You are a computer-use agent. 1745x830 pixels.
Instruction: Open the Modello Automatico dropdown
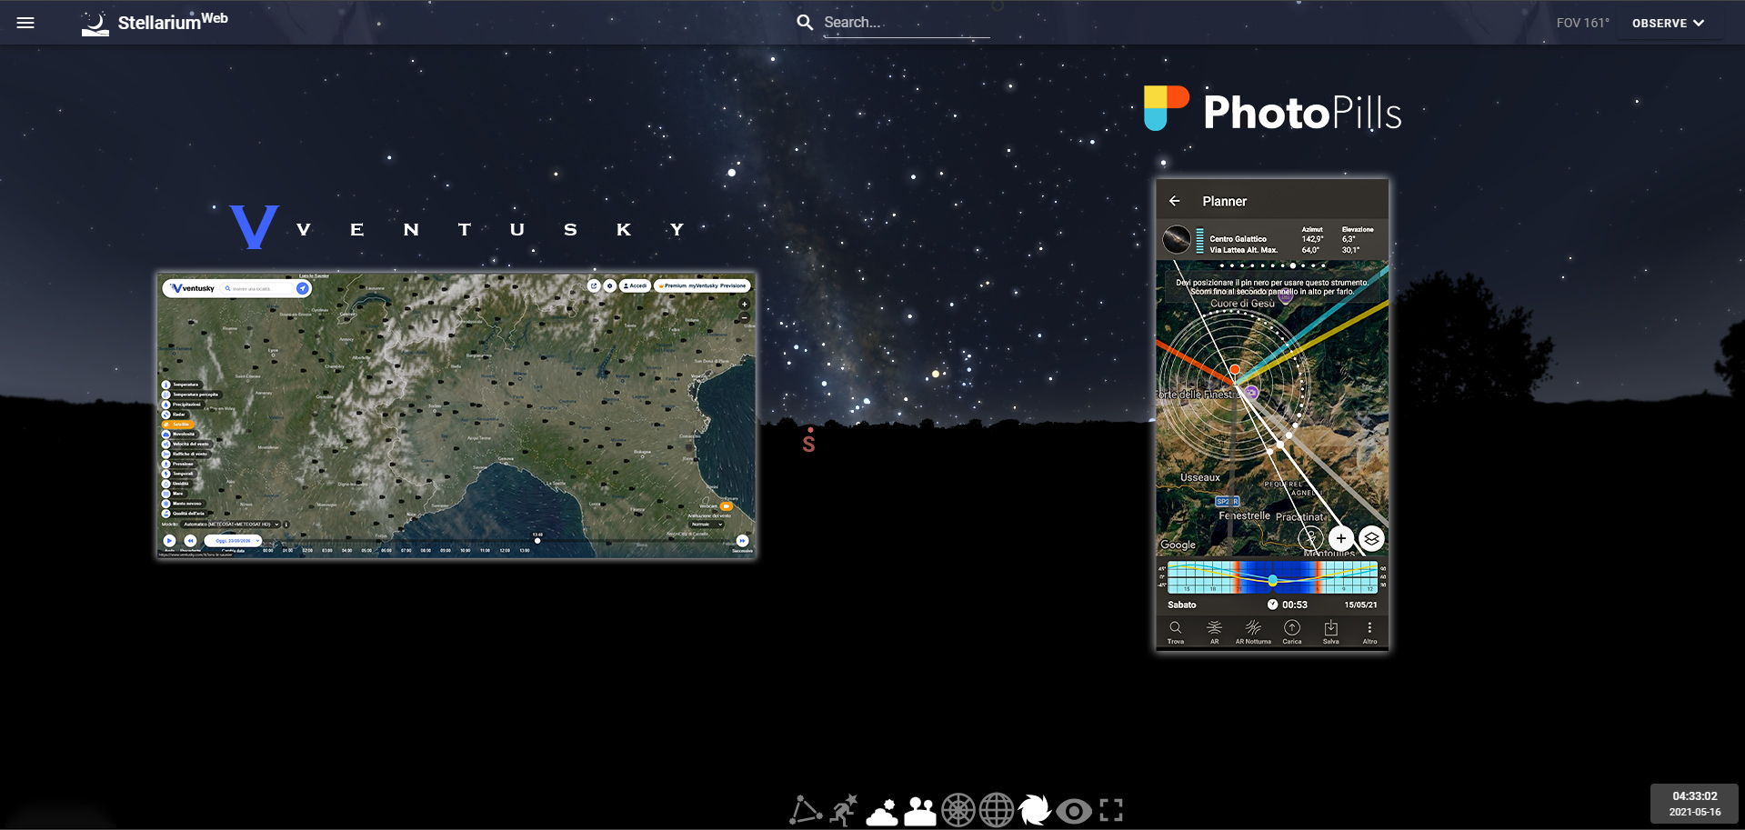231,525
